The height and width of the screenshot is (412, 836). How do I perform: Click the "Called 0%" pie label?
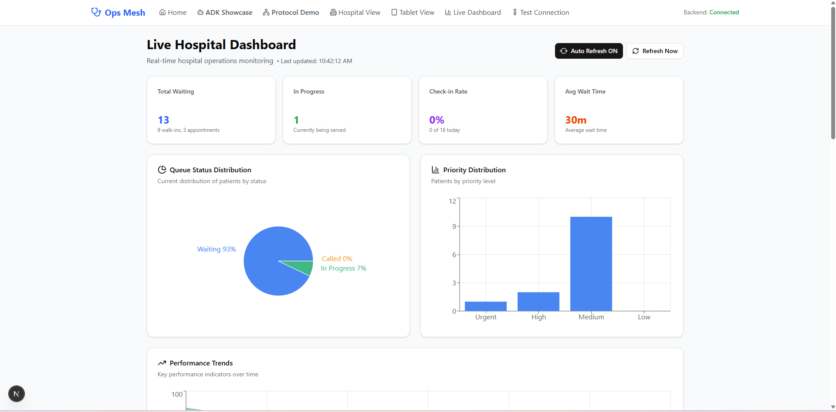point(337,259)
